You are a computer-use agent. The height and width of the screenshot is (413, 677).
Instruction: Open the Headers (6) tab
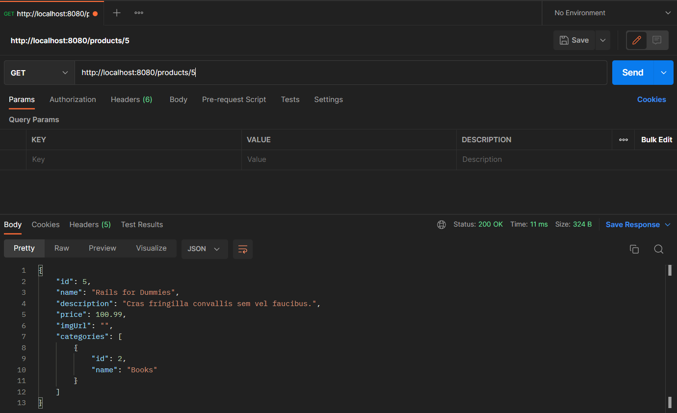point(131,100)
